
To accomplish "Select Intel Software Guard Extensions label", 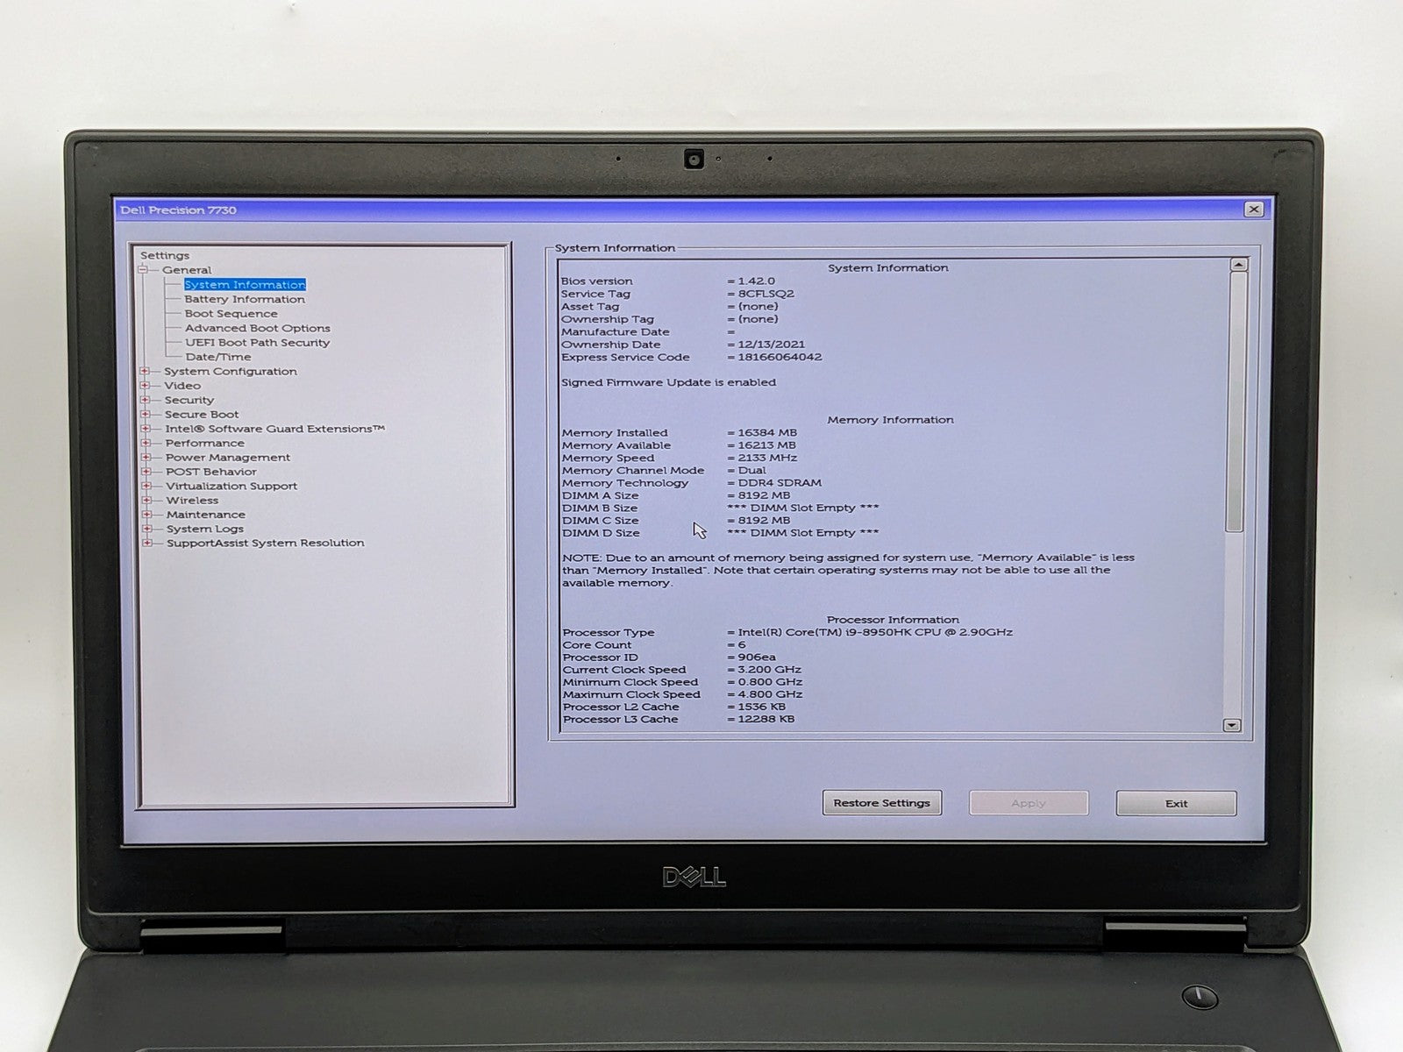I will click(275, 429).
